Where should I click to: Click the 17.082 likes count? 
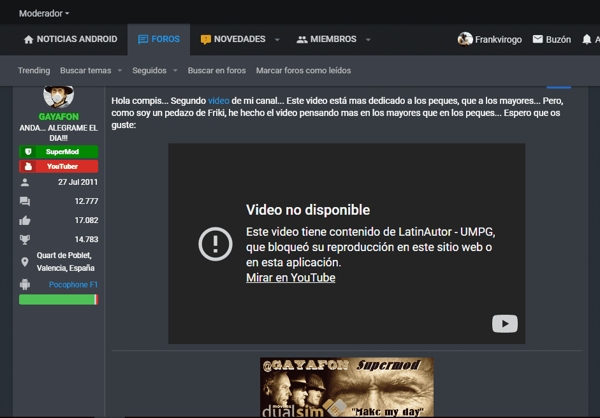pos(87,220)
